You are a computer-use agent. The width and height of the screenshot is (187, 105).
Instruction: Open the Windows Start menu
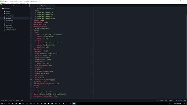click(2, 104)
